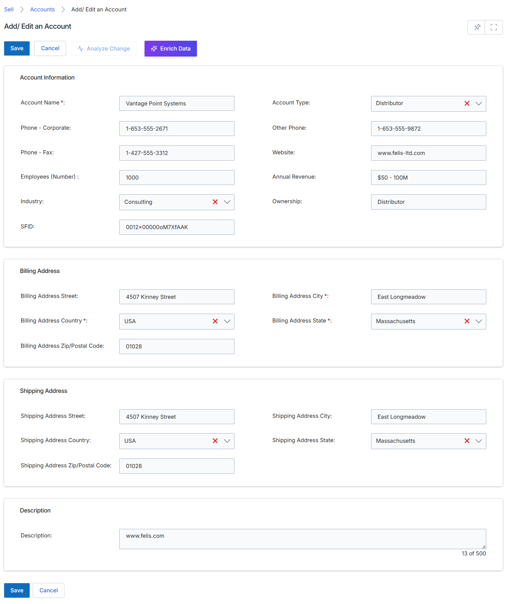The height and width of the screenshot is (604, 509).
Task: Focus the Phone - Corporate field
Action: coord(177,129)
